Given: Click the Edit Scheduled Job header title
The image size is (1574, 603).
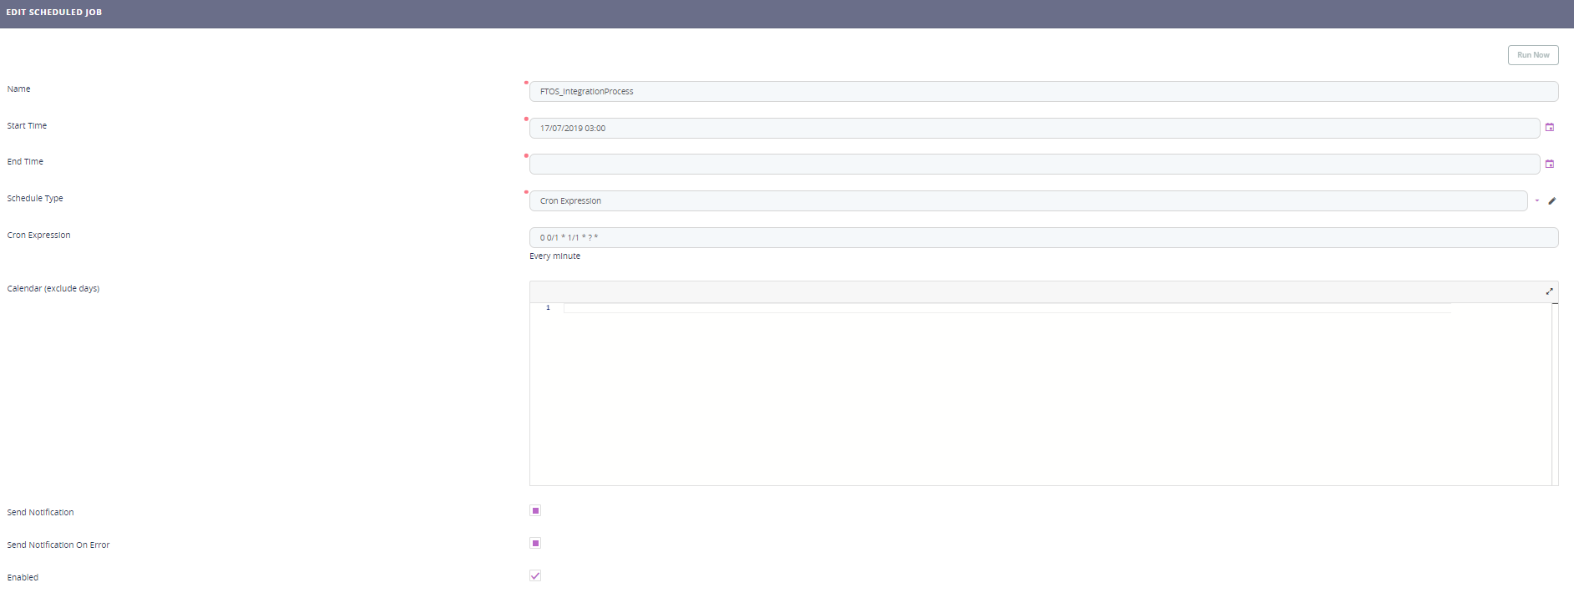Looking at the screenshot, I should pyautogui.click(x=54, y=13).
